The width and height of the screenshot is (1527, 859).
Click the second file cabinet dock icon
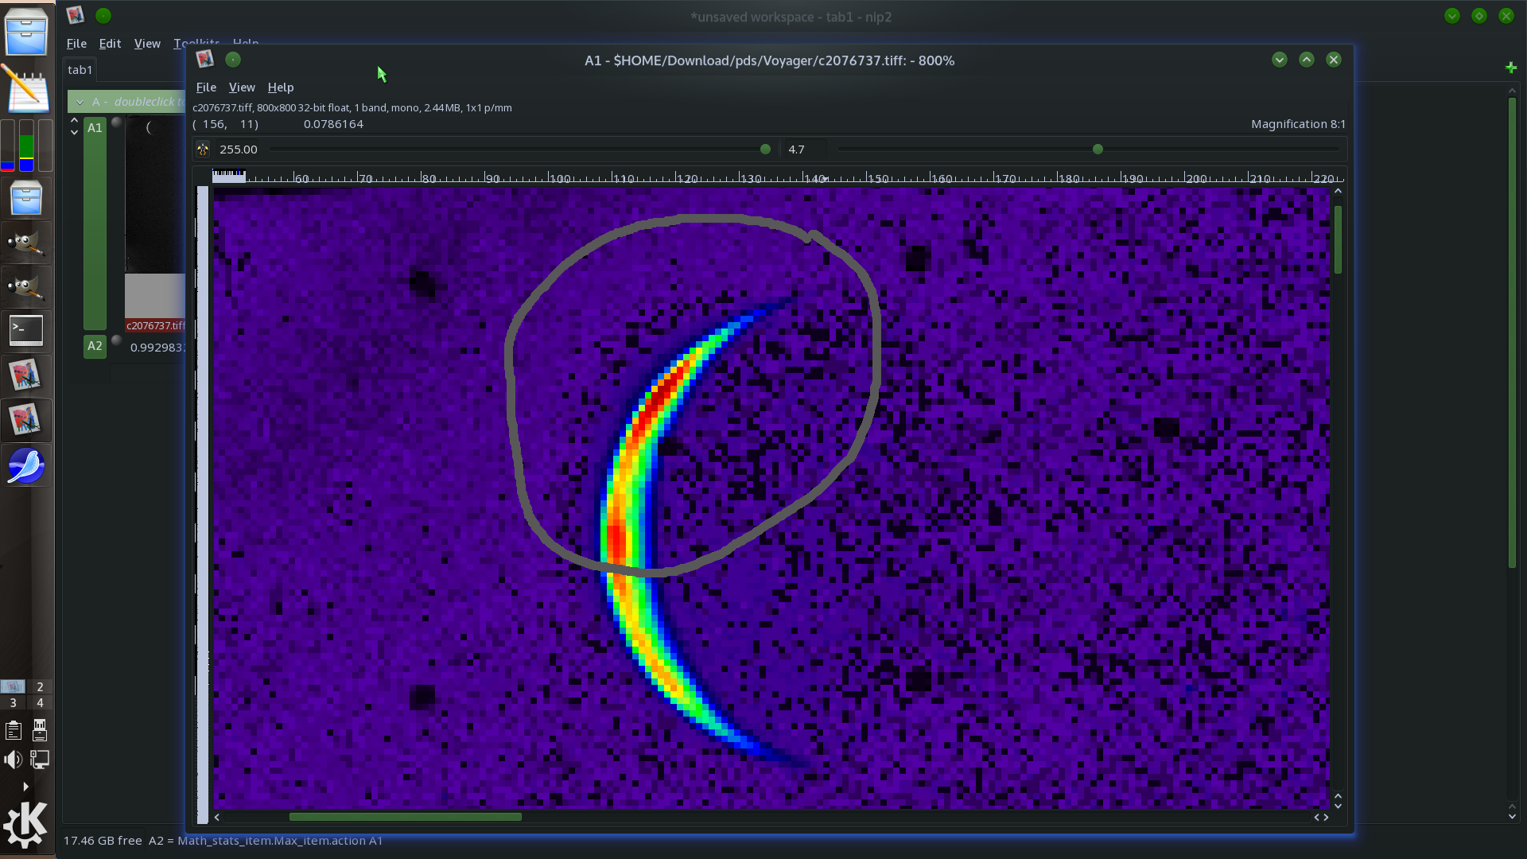[26, 198]
